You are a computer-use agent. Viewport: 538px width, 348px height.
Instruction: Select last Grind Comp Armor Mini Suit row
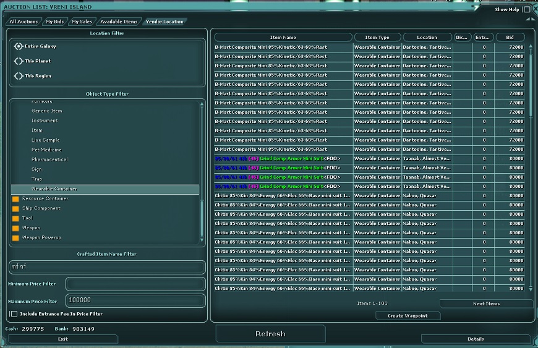point(369,187)
